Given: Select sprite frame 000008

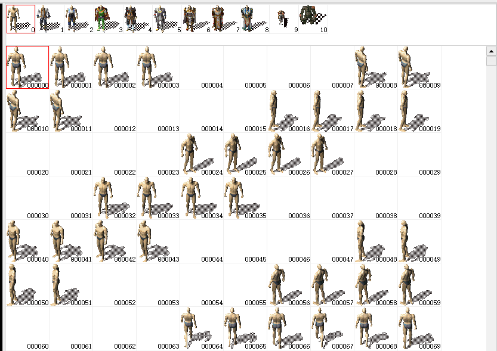Looking at the screenshot, I should tap(376, 67).
